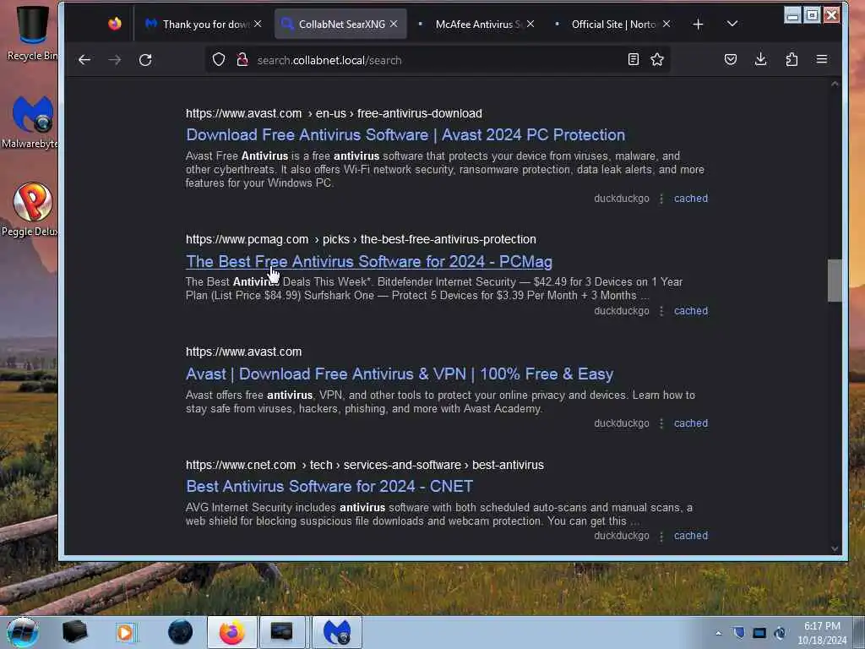Click the cnet.com best-antivirus URL text

(x=365, y=466)
